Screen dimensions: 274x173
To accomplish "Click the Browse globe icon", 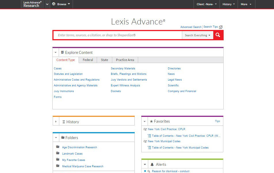I will (x=54, y=4).
